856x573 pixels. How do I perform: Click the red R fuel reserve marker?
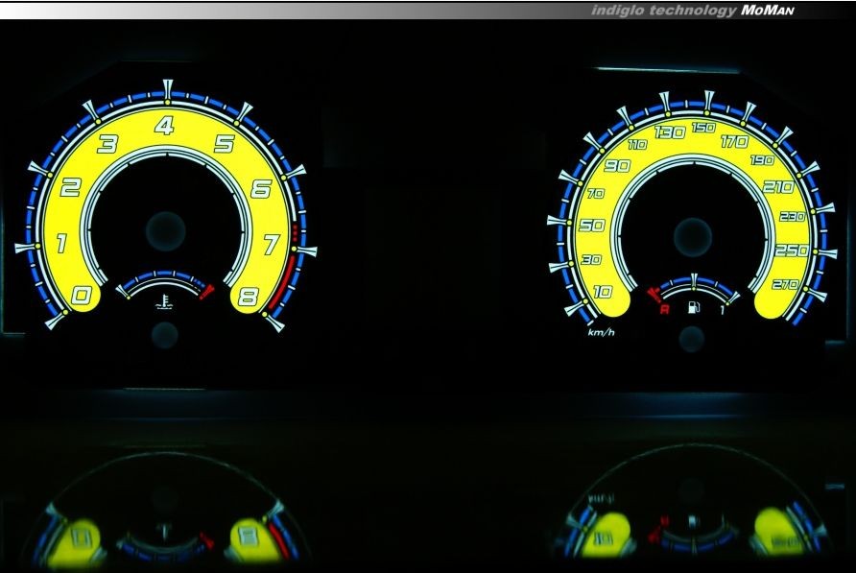coord(662,309)
